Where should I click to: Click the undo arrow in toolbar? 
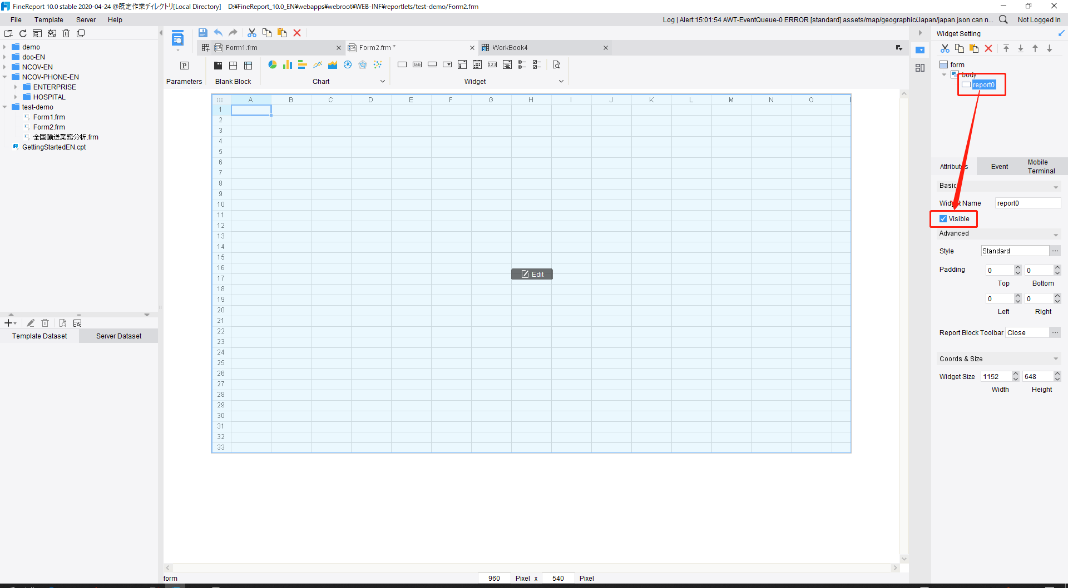(x=218, y=33)
